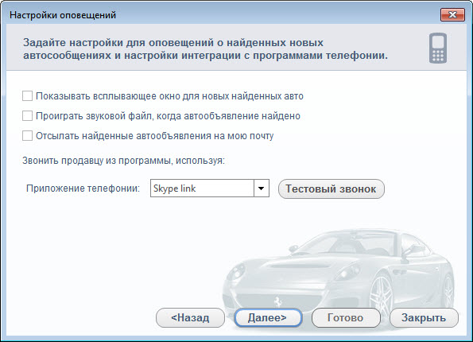Viewport: 473px width, 342px height.
Task: Go back with the '<Назад' button
Action: (190, 317)
